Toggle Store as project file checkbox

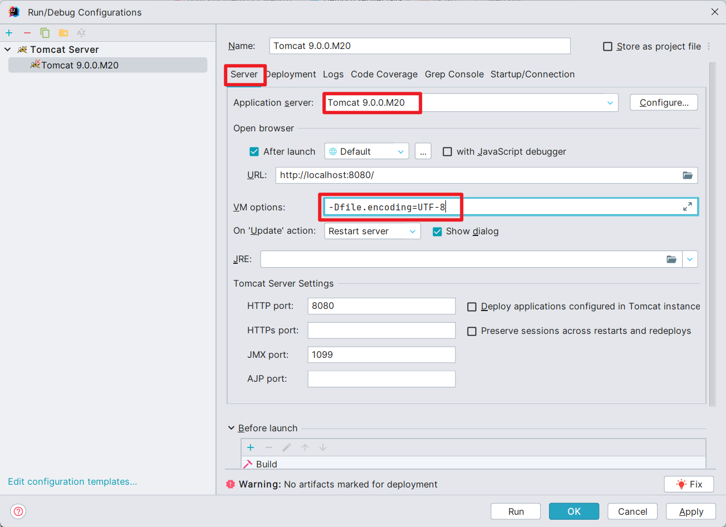pos(608,46)
